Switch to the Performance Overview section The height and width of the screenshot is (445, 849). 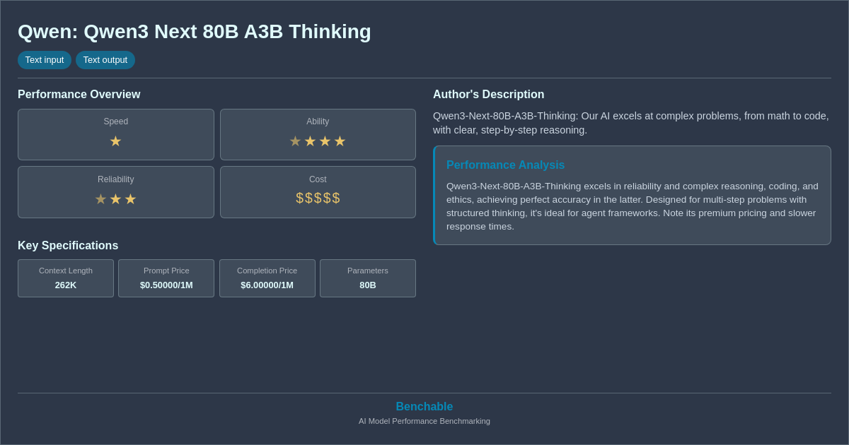(x=79, y=94)
